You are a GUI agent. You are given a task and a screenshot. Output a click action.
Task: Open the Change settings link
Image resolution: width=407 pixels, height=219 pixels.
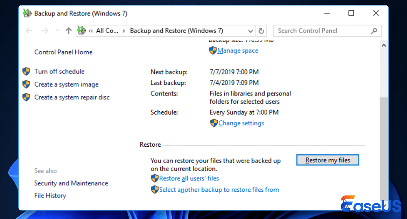pos(241,123)
